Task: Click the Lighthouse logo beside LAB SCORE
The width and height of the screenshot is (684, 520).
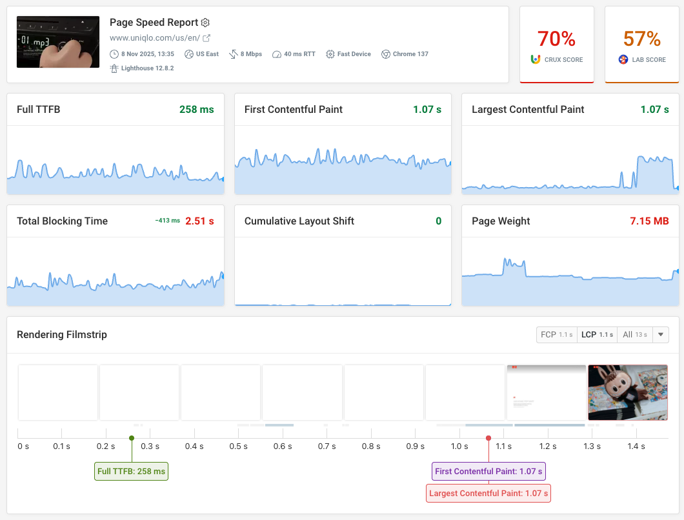Action: [x=623, y=59]
